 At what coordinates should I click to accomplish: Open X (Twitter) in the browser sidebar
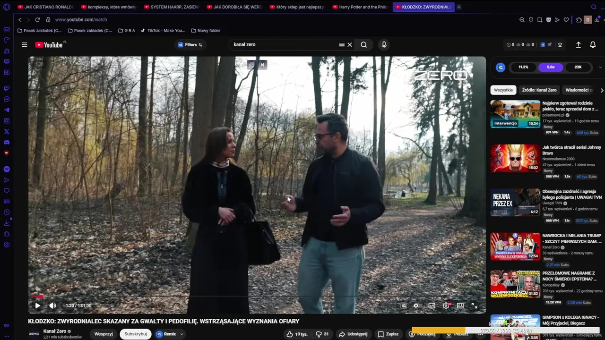(x=7, y=132)
